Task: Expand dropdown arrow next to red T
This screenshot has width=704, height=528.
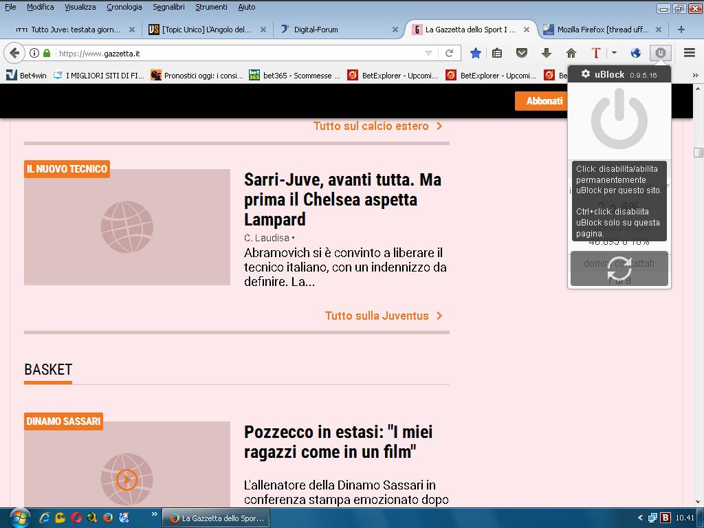Action: 614,53
